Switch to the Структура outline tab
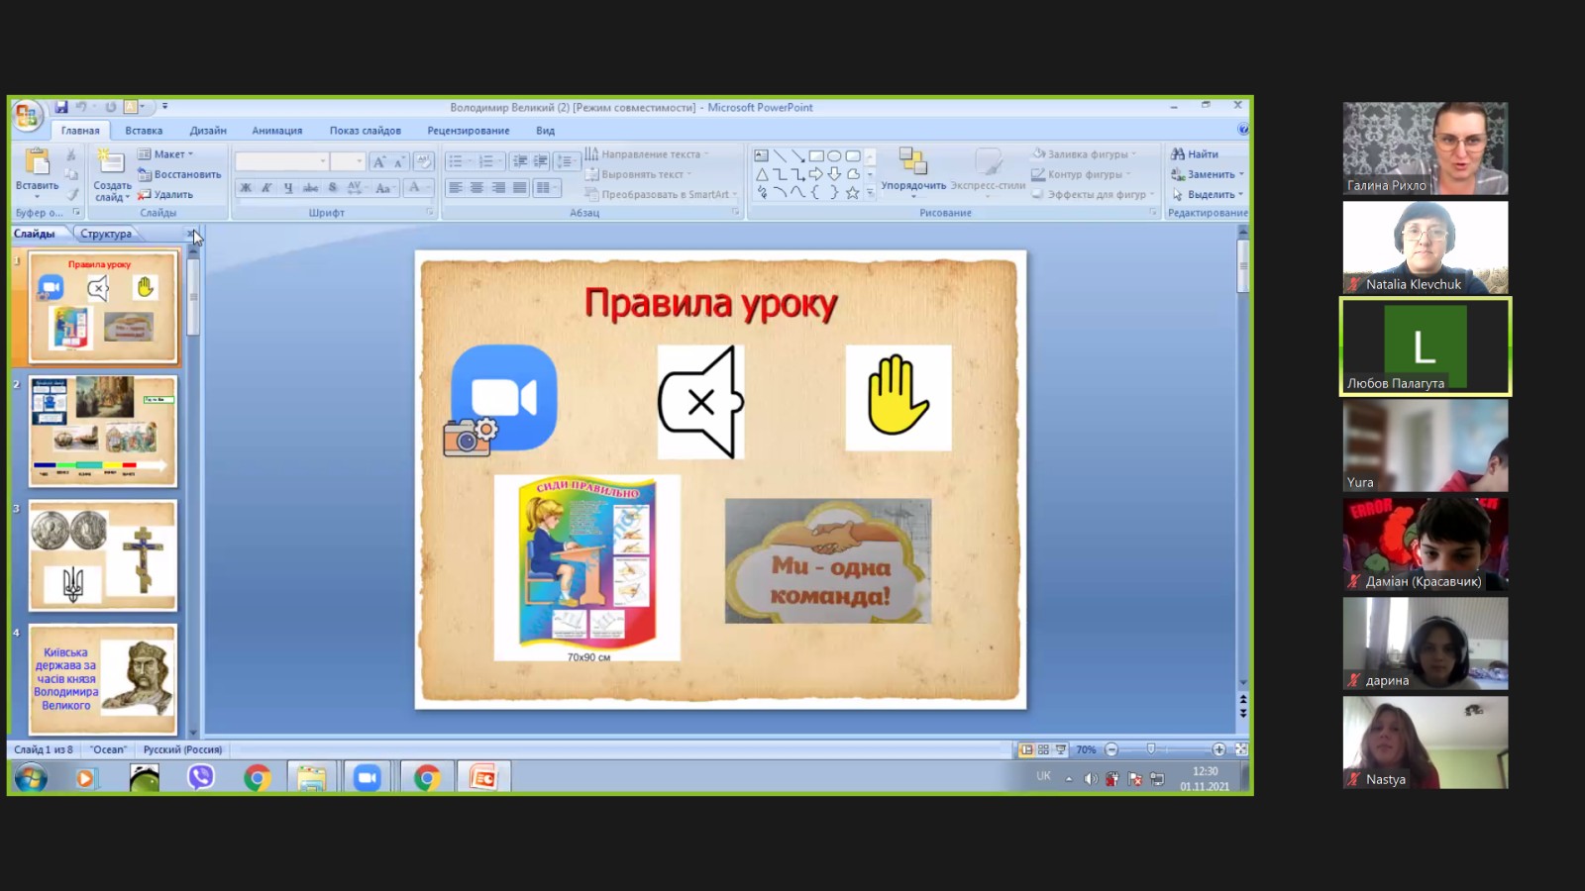The height and width of the screenshot is (891, 1585). [106, 234]
